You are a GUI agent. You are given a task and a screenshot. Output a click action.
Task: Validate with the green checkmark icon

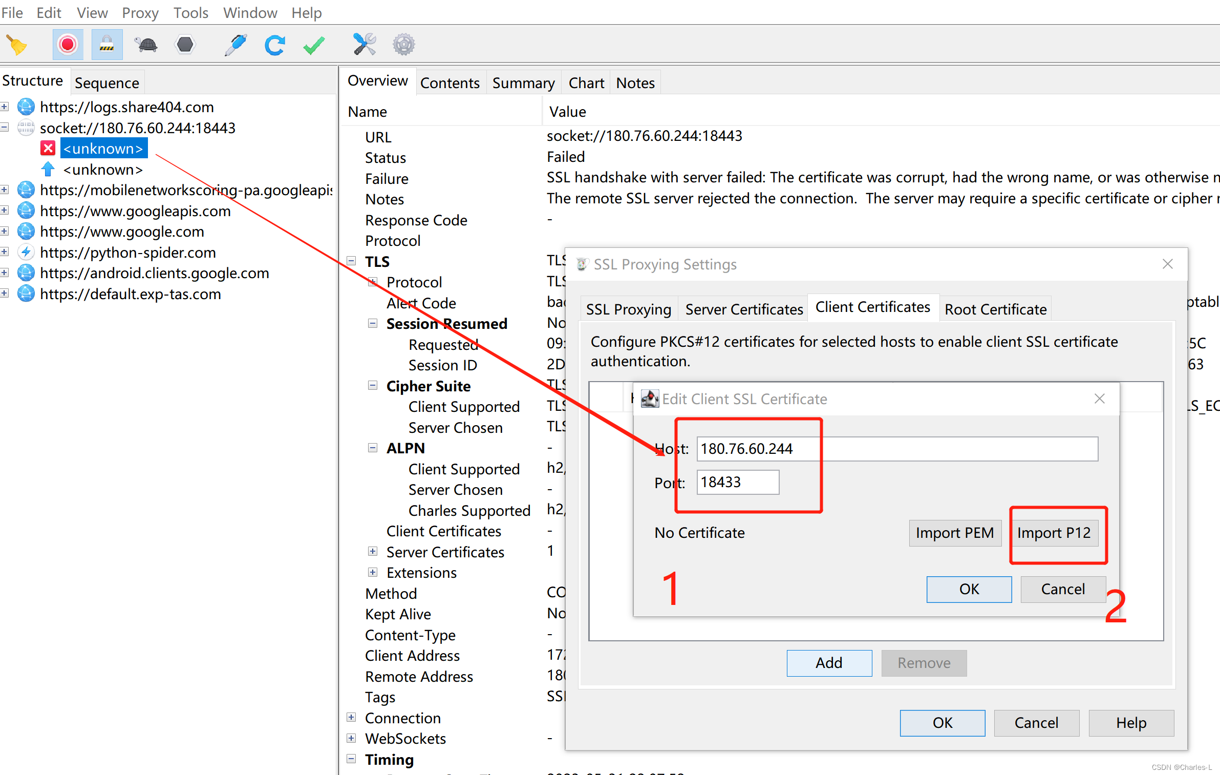point(314,45)
